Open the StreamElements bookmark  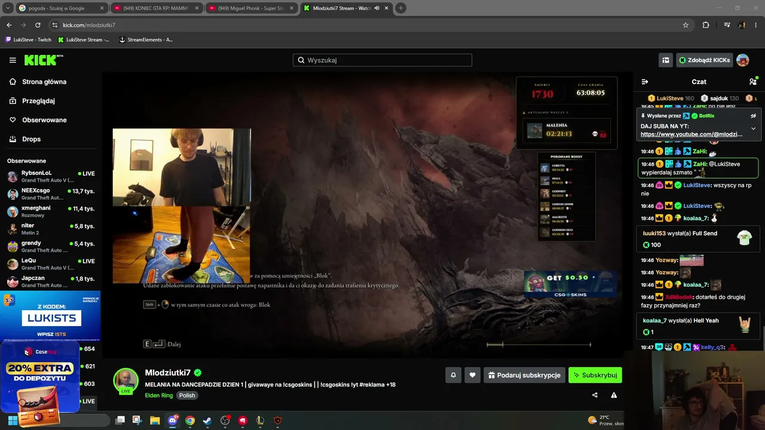[x=146, y=40]
